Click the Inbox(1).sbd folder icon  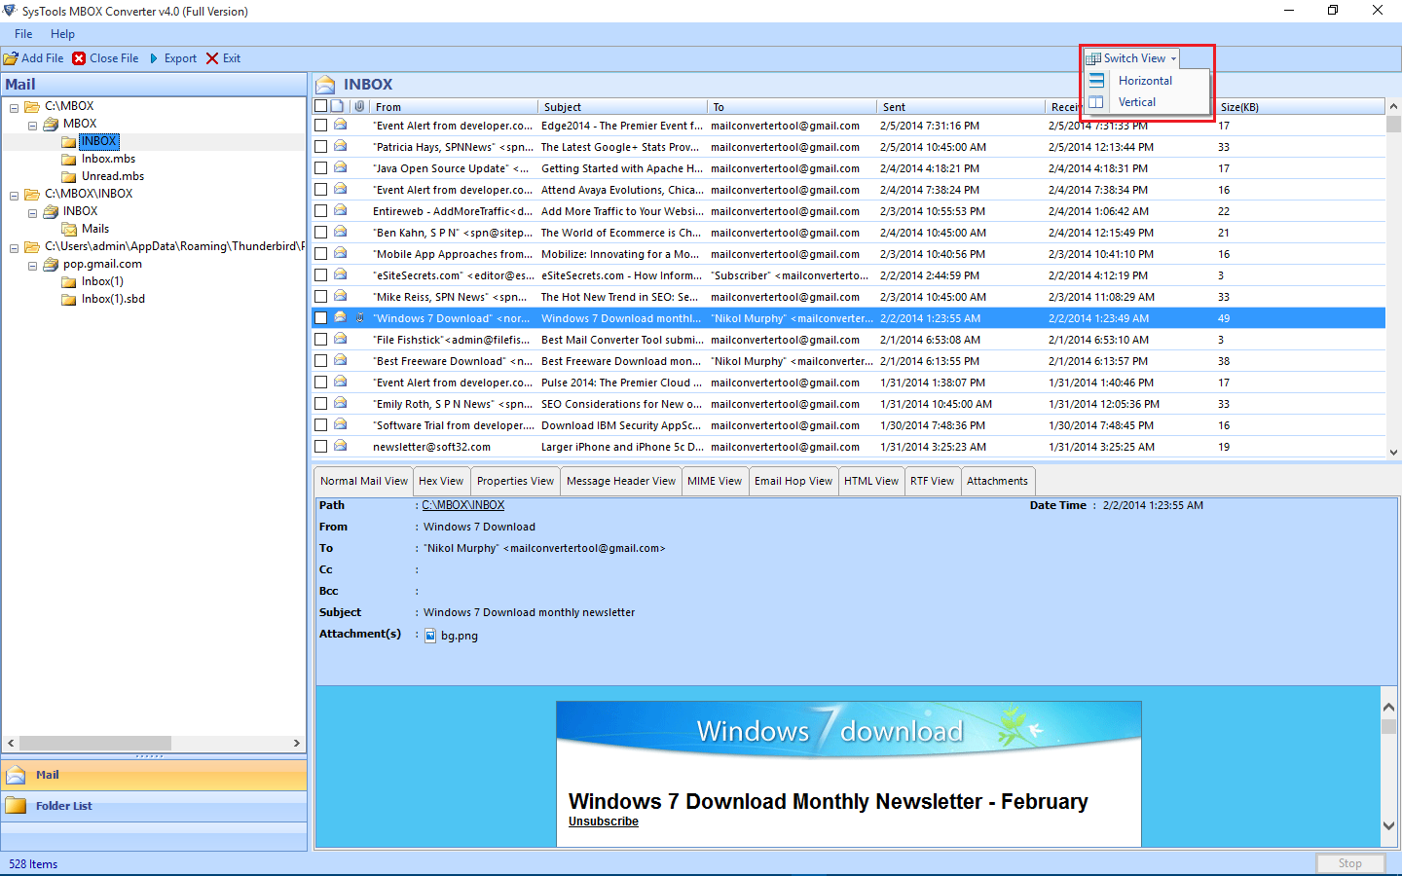tap(69, 299)
